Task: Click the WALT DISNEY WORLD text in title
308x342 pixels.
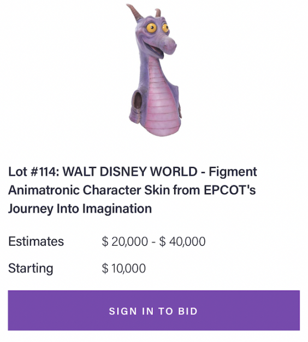Action: [x=130, y=172]
